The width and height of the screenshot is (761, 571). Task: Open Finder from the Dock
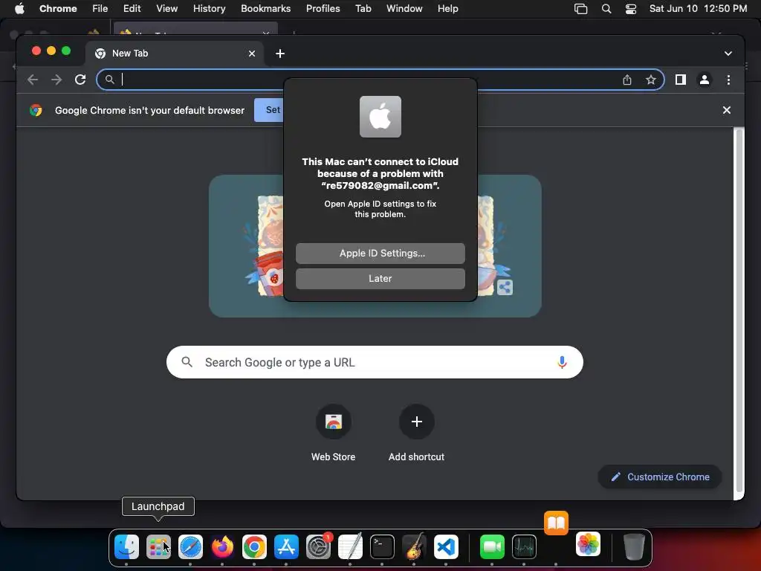[126, 546]
